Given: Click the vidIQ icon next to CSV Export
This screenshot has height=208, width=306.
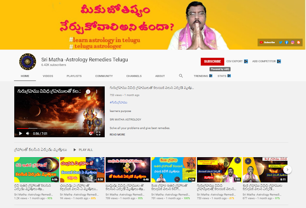Looking at the screenshot, I should click(x=246, y=61).
